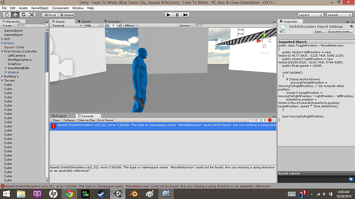The height and width of the screenshot is (199, 355).
Task: Open Inspector settings gear icon
Action: (x=351, y=27)
